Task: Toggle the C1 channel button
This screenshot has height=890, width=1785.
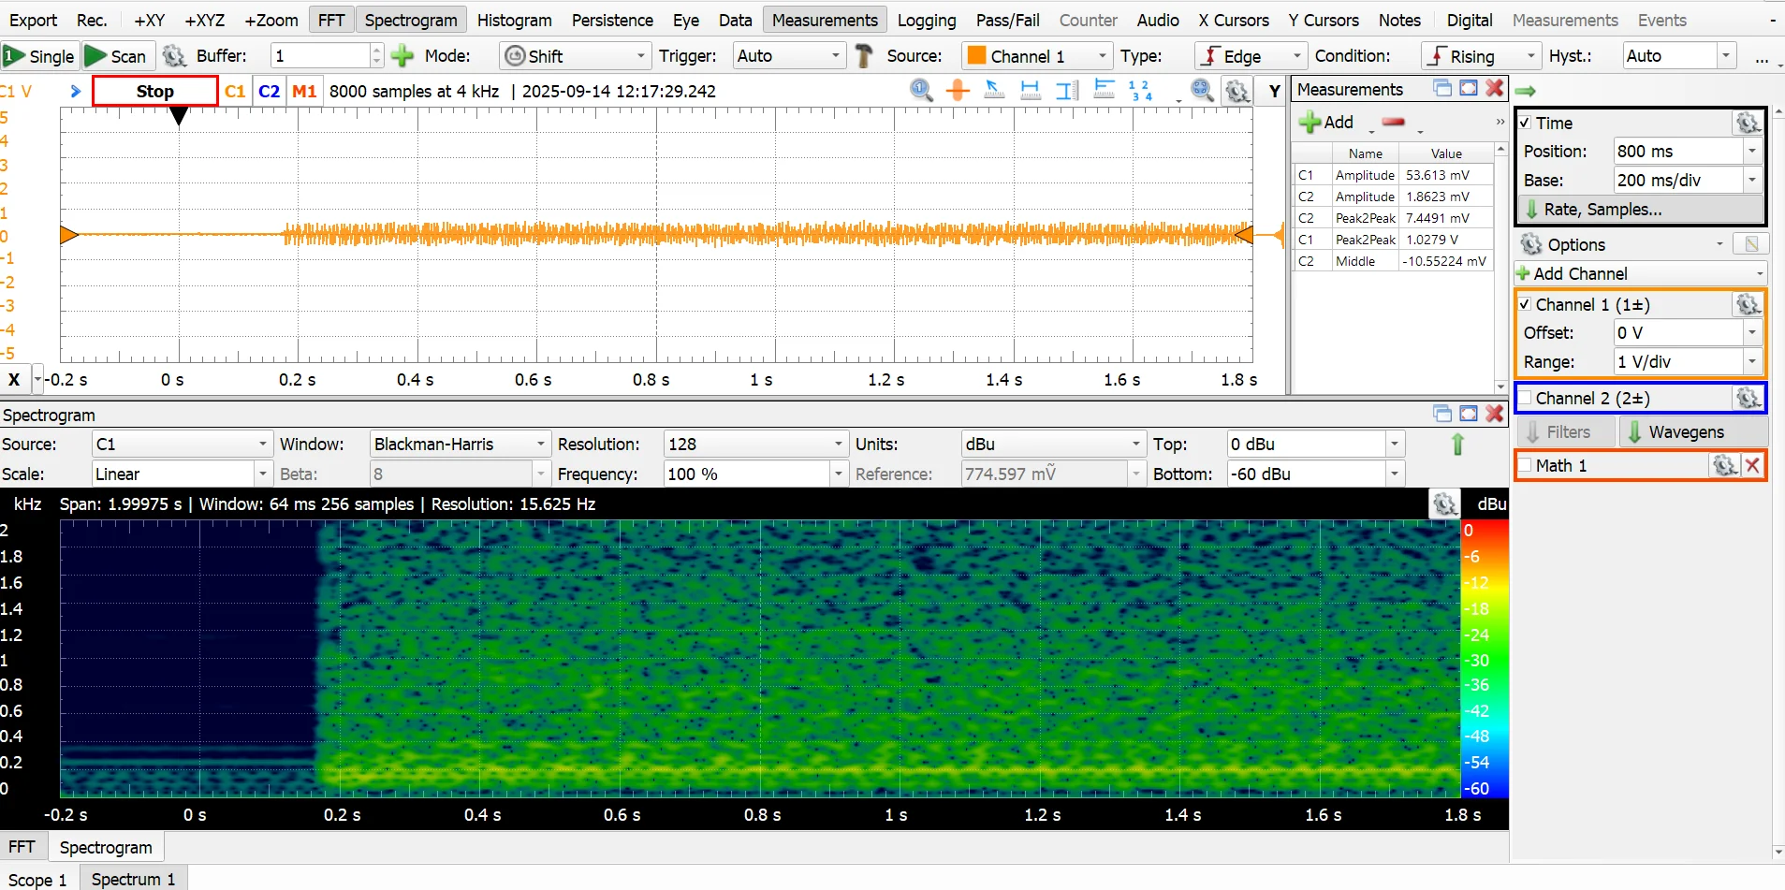Action: point(235,91)
